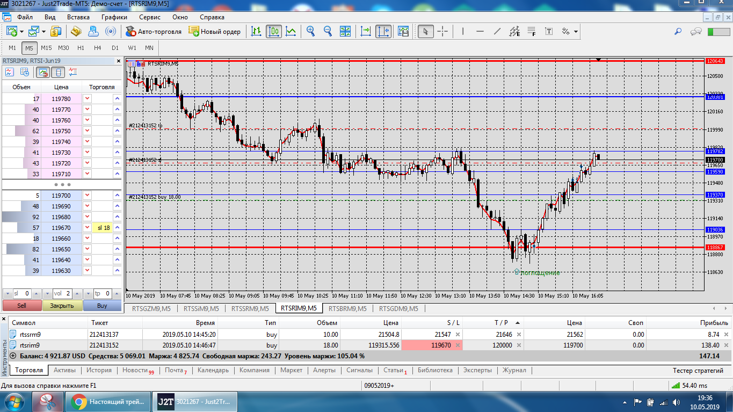Open the Сервис menu
The image size is (733, 412).
click(149, 17)
